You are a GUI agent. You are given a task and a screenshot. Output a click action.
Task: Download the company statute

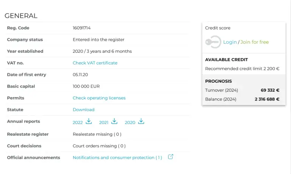pos(83,110)
